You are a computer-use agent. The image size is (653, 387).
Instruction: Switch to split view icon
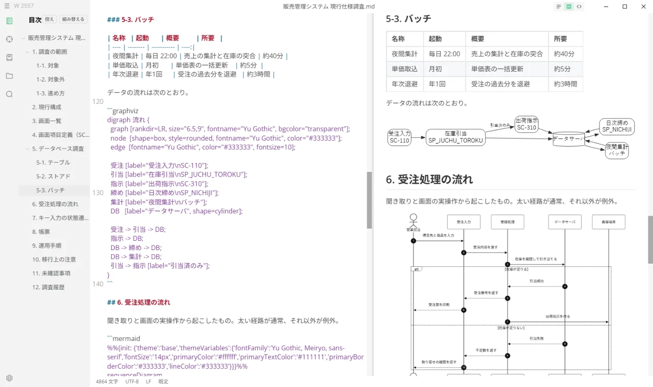[569, 7]
